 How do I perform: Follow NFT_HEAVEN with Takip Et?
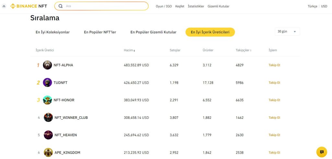coord(274,135)
